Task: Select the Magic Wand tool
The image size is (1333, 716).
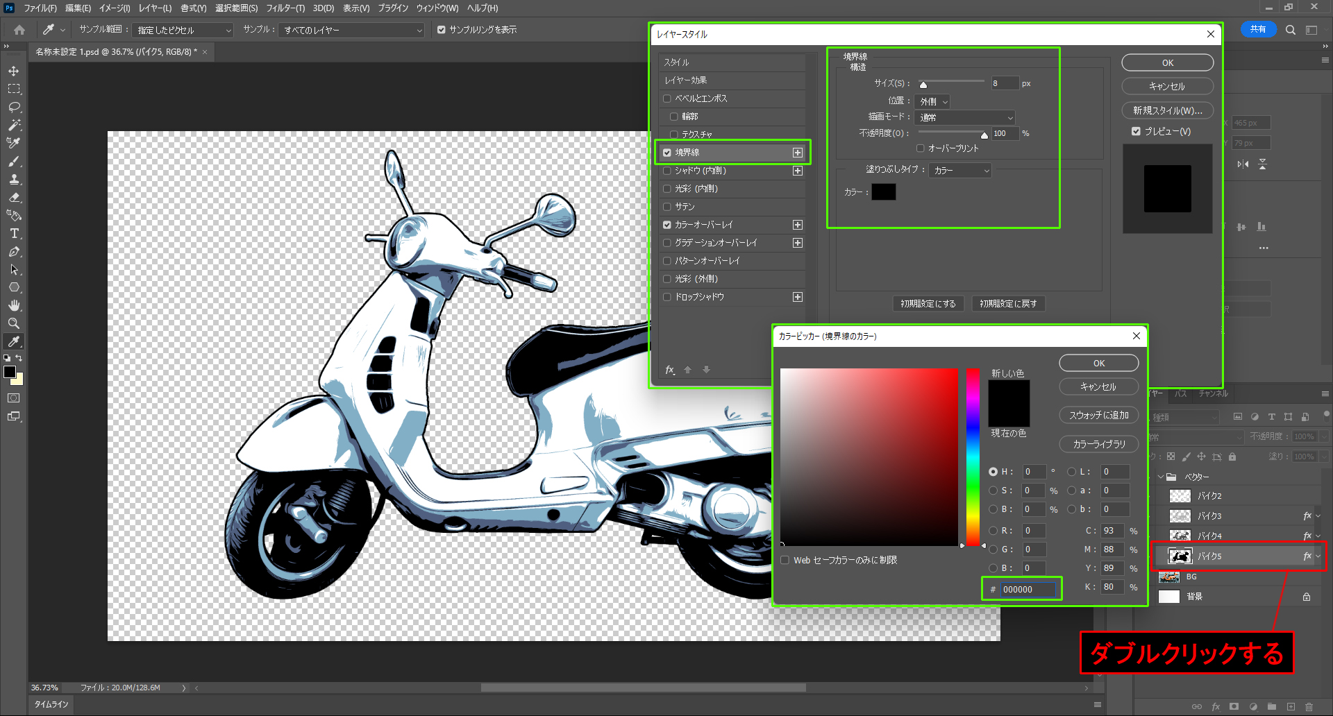Action: [x=14, y=126]
